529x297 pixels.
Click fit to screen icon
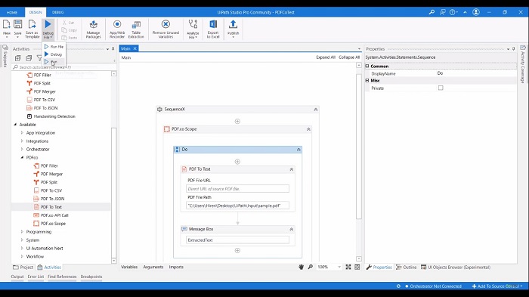348,267
